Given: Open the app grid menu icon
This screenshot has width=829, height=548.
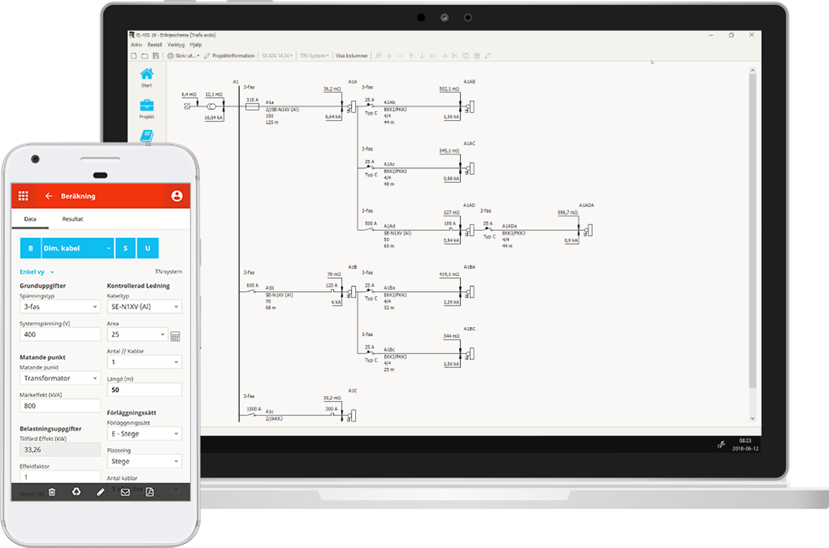Looking at the screenshot, I should [x=23, y=196].
